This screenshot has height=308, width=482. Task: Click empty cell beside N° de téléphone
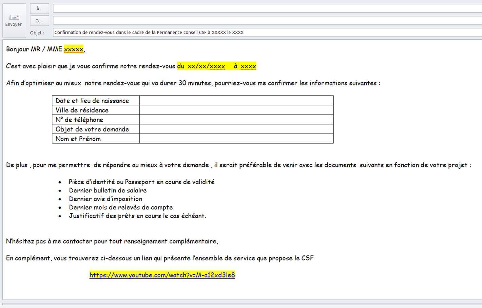(x=236, y=120)
